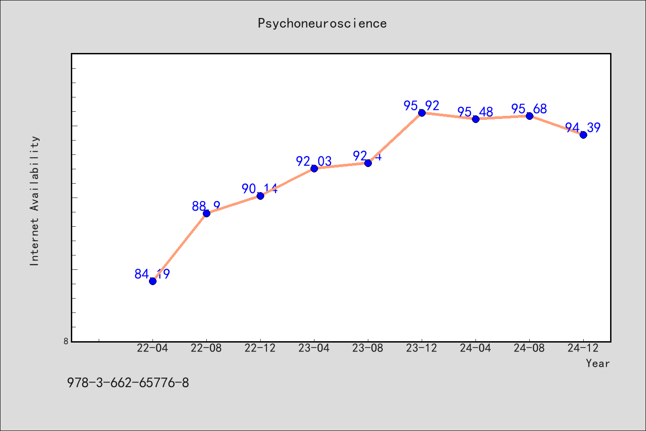Click the data point labeled 88.9

pos(206,213)
